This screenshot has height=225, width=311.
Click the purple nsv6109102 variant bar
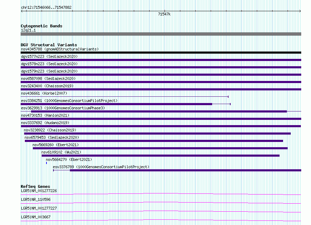tap(160, 156)
